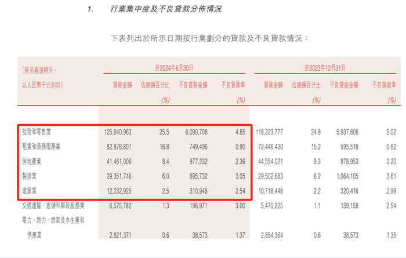Click the heading 行業集中度及不良貸款分佈情況

pos(166,9)
